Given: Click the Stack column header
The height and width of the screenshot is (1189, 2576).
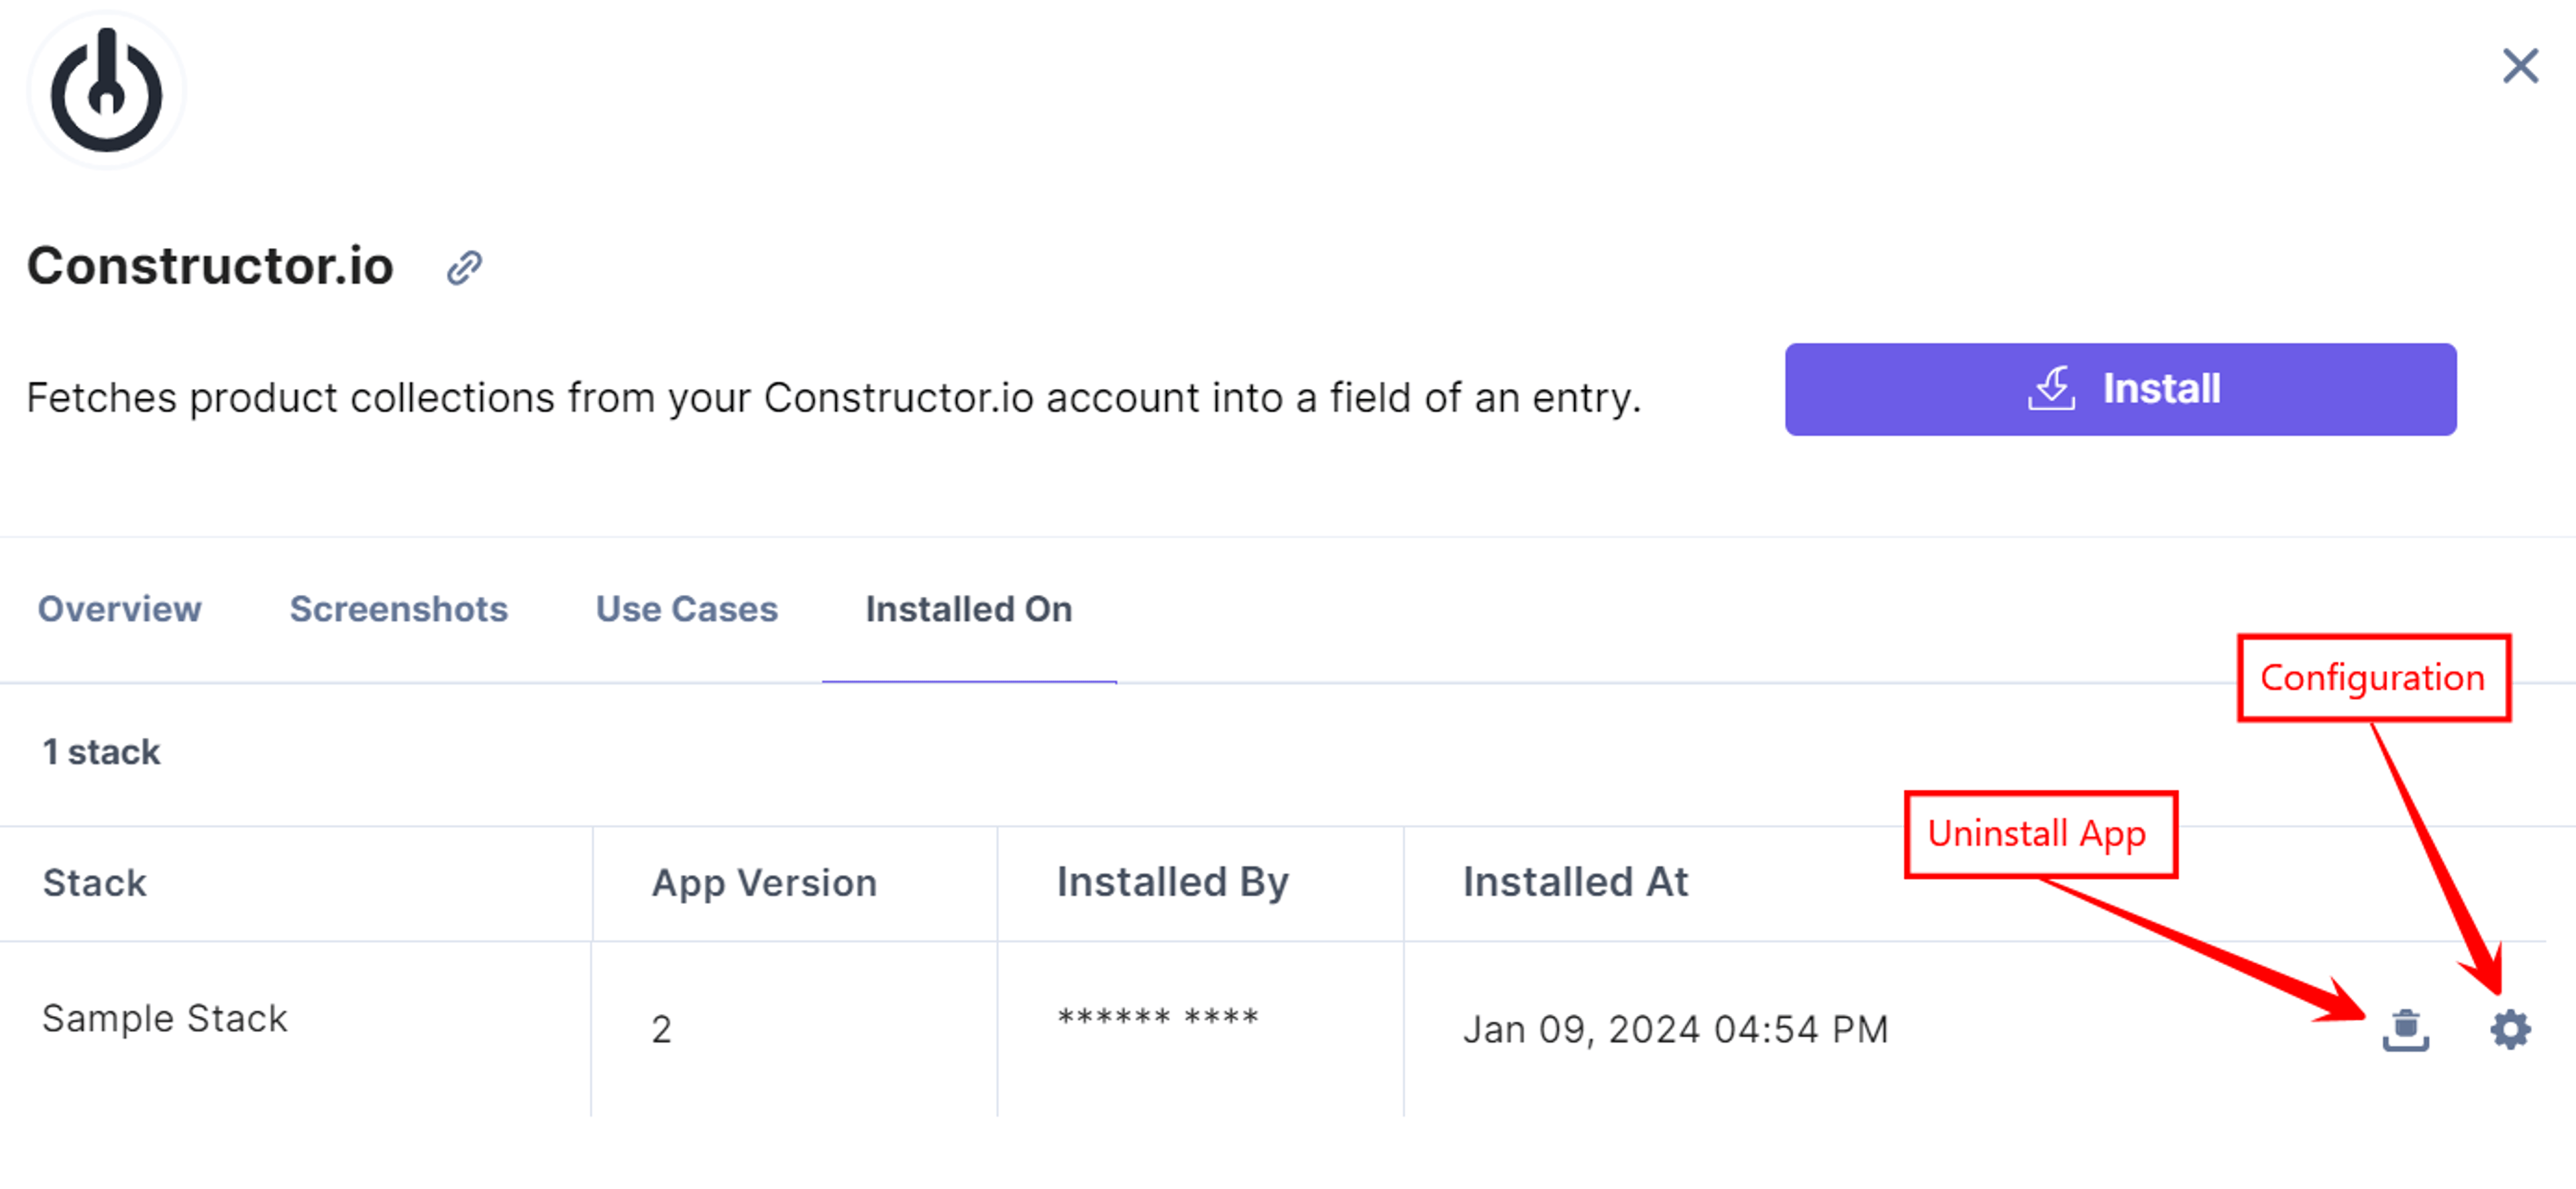Looking at the screenshot, I should 94,883.
